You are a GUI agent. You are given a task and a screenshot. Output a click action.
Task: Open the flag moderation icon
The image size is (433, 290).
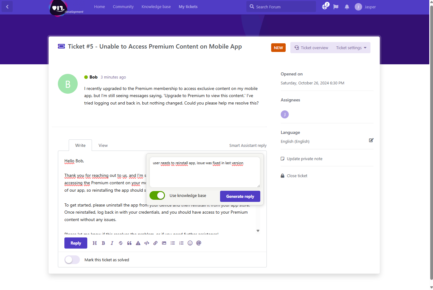[336, 7]
